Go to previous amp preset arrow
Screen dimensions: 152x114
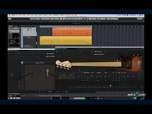tap(44, 92)
